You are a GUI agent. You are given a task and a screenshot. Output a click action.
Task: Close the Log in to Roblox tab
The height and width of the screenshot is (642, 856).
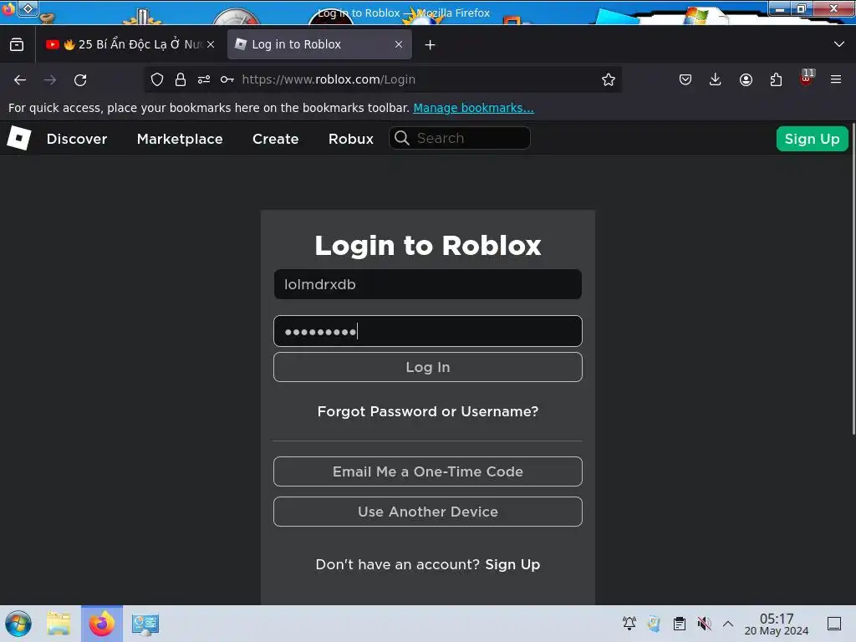coord(399,45)
